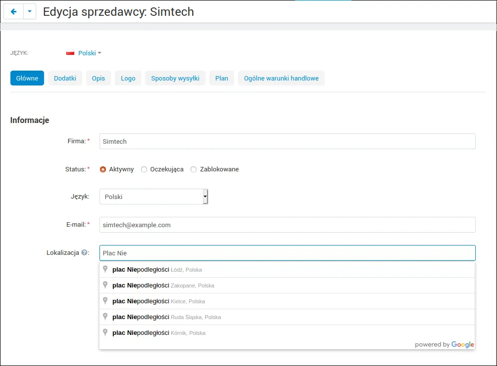The width and height of the screenshot is (497, 366).
Task: Go to the Plan tab
Action: click(222, 78)
